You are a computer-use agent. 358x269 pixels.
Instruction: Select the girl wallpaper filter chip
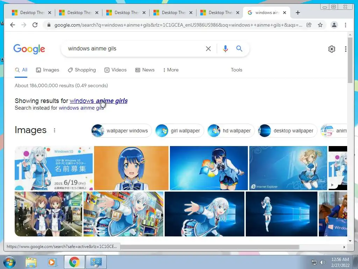(x=179, y=131)
